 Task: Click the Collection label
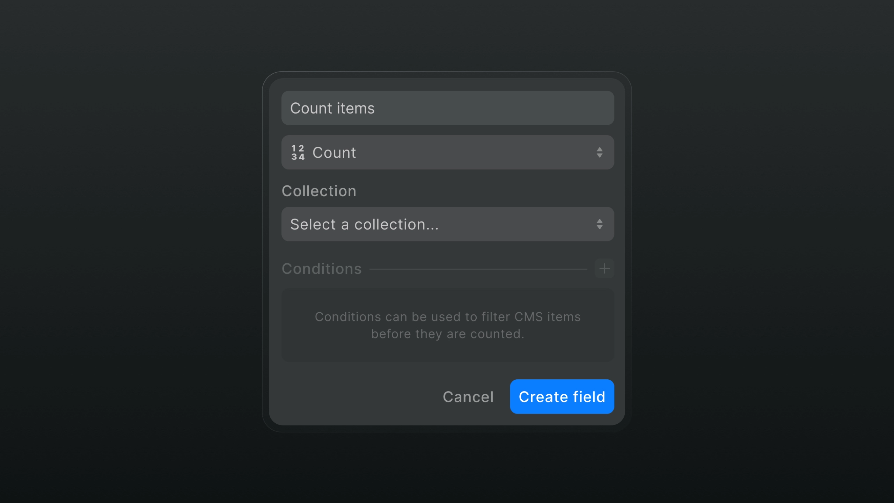[x=319, y=191]
